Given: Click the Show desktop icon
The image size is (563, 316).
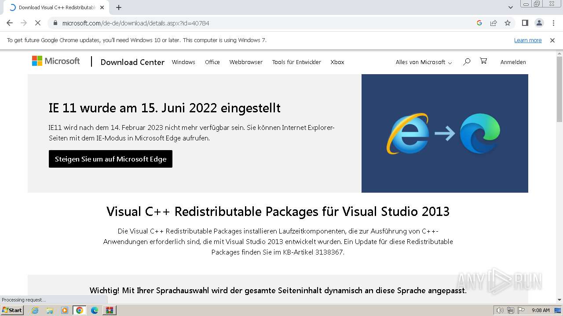Looking at the screenshot, I should pyautogui.click(x=558, y=310).
